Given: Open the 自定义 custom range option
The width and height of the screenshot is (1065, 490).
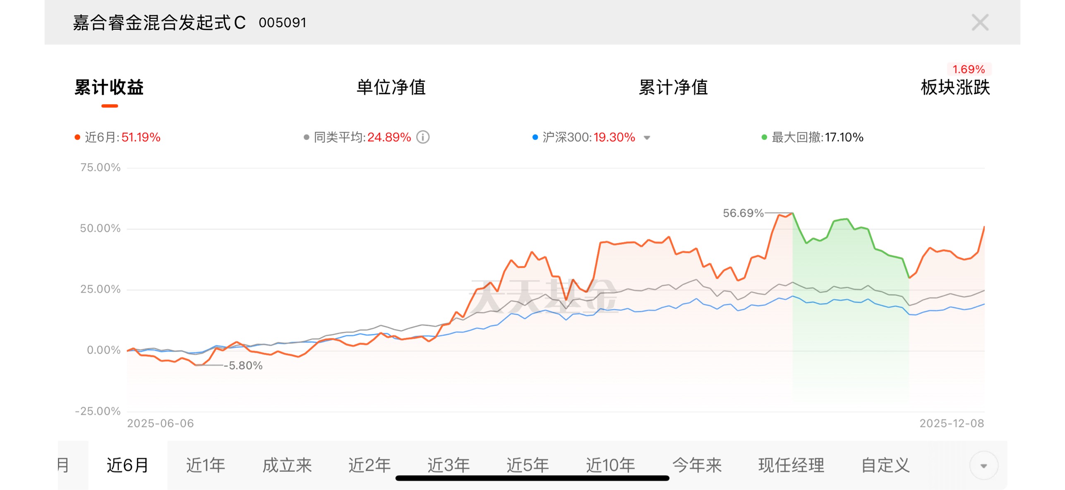Looking at the screenshot, I should (885, 465).
